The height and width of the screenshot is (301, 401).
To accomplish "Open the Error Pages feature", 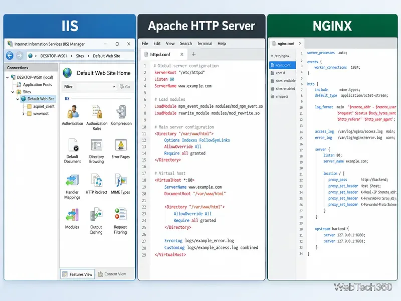I will [x=121, y=148].
